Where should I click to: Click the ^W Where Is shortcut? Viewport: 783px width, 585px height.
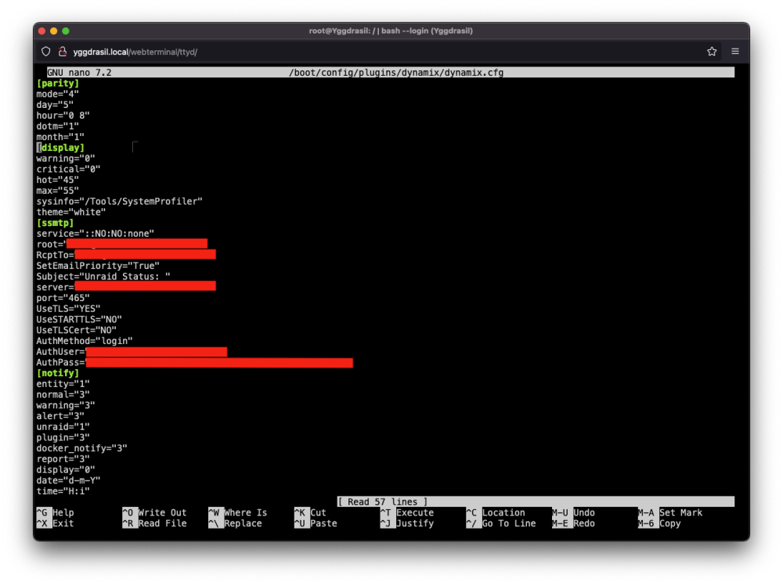[238, 513]
